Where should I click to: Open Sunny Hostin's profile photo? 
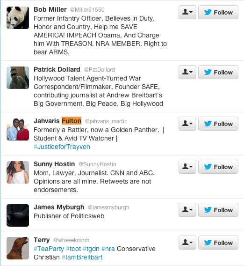18,172
